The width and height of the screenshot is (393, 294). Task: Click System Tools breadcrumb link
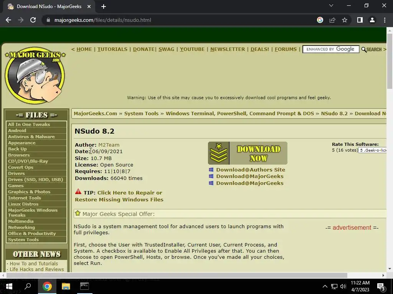[141, 113]
